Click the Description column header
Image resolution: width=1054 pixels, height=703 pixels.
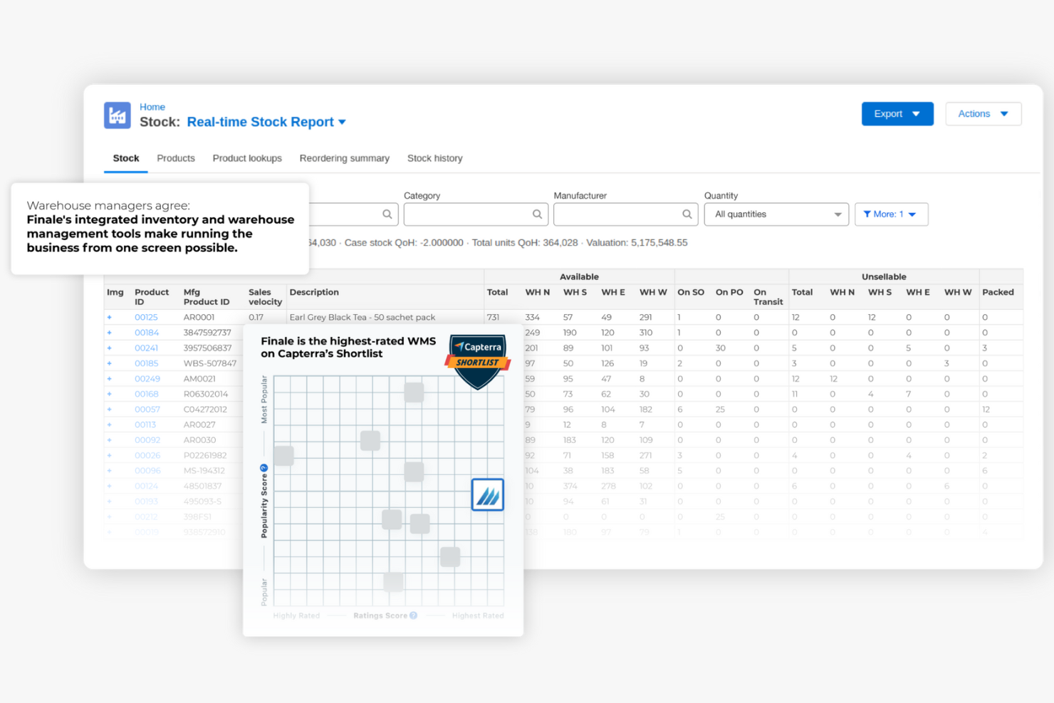click(x=314, y=292)
